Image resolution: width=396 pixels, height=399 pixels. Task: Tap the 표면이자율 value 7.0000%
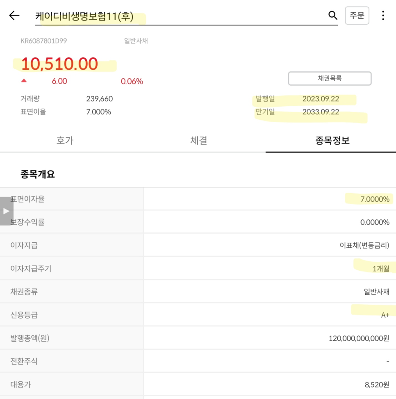(x=375, y=199)
